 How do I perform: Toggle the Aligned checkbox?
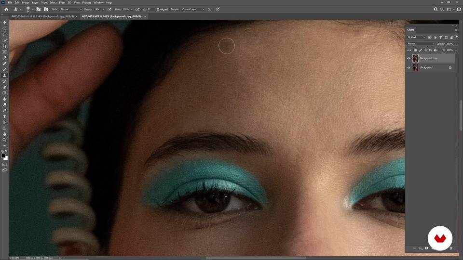tap(158, 10)
